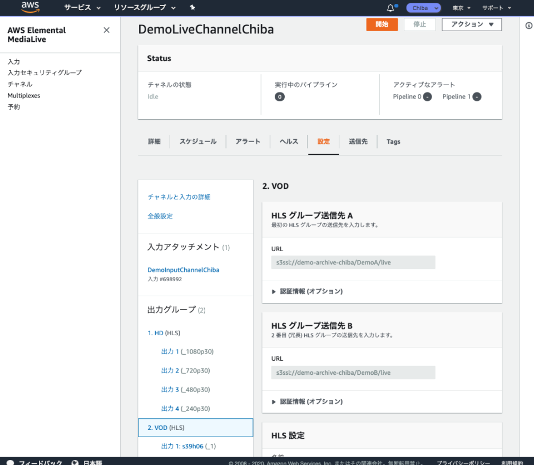Switch to the 詳細 tab
534x465 pixels.
(x=154, y=141)
